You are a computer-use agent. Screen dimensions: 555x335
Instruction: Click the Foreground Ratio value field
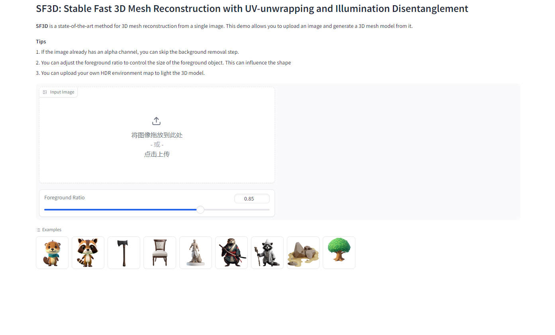pos(252,199)
